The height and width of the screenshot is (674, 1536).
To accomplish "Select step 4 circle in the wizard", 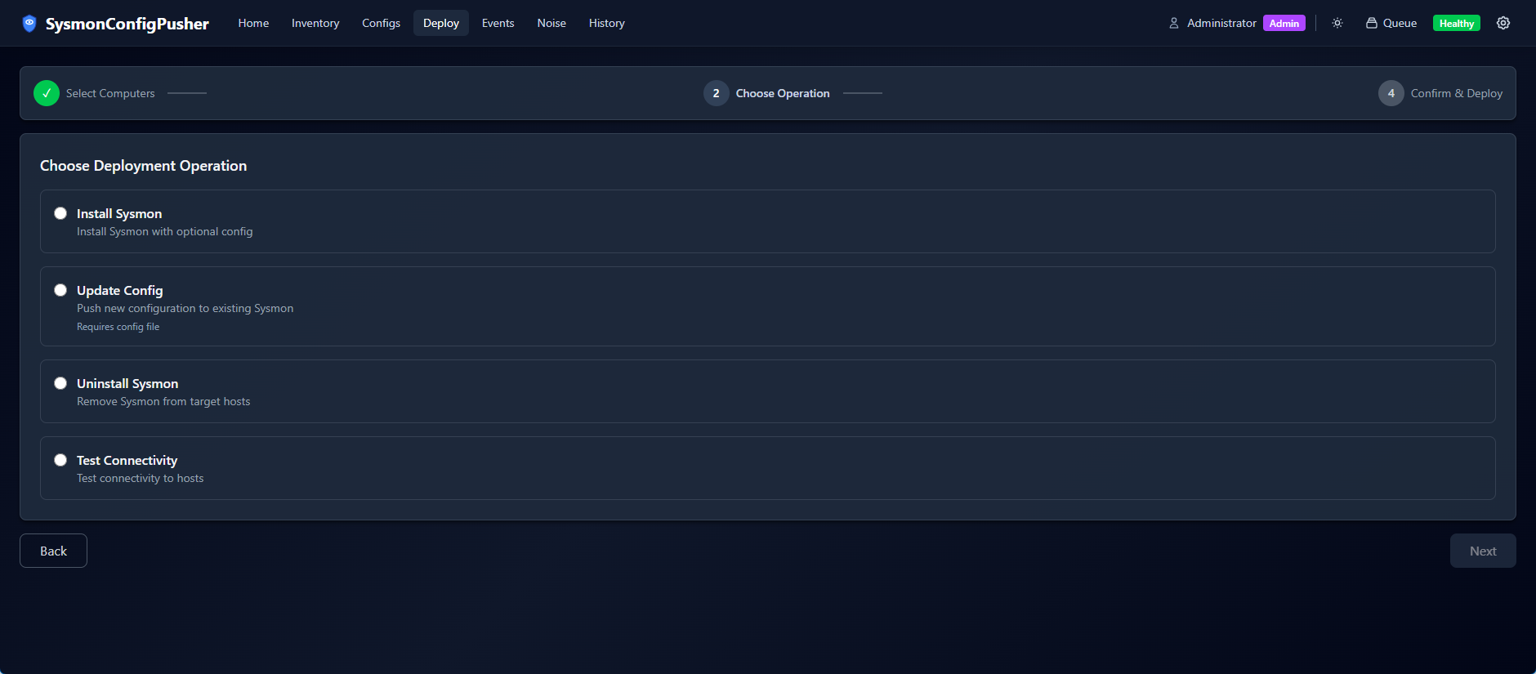I will (1391, 93).
